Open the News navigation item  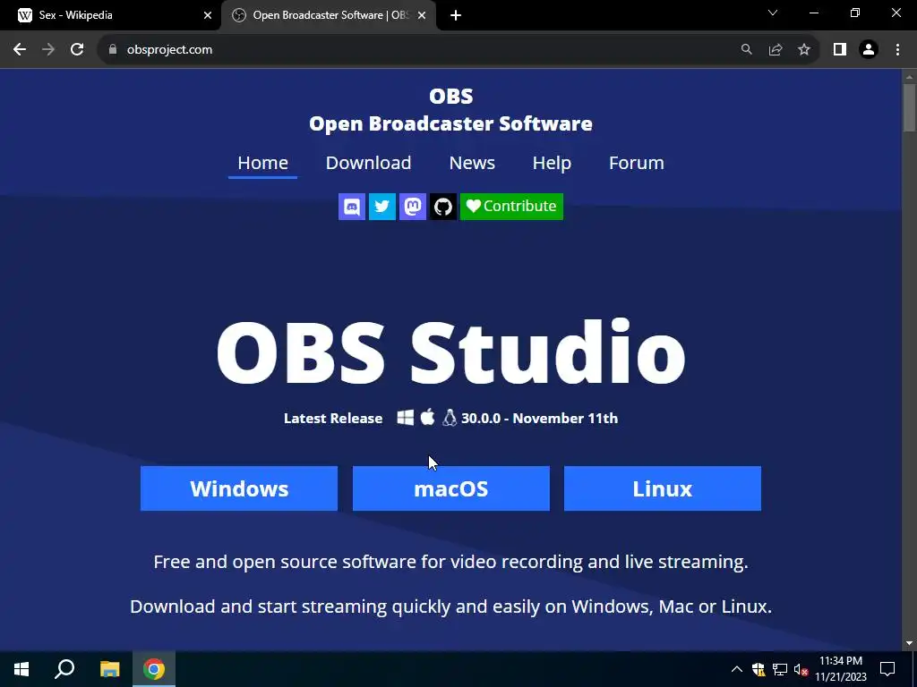(x=472, y=163)
